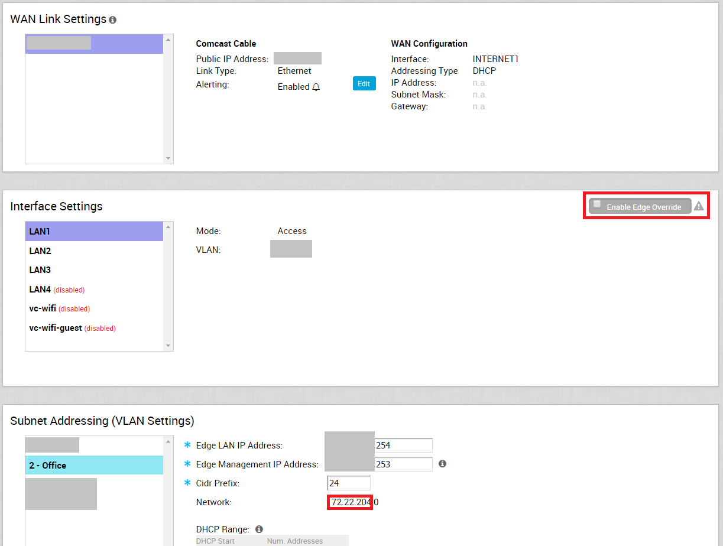Image resolution: width=723 pixels, height=546 pixels.
Task: Click the WAN Link Settings info icon
Action: [113, 20]
